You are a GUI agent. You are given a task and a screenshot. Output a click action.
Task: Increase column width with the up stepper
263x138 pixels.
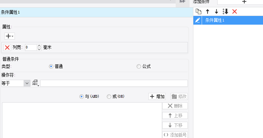click(x=39, y=46)
